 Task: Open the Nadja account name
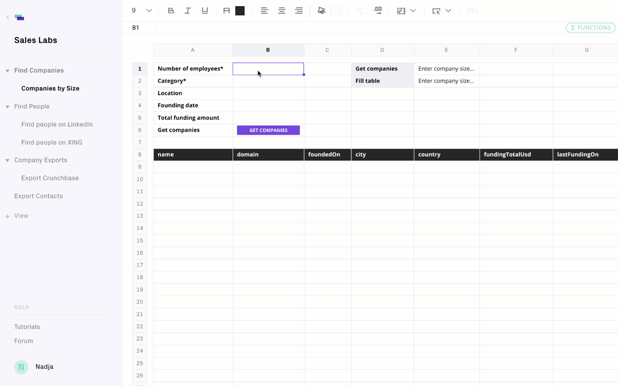click(x=44, y=367)
